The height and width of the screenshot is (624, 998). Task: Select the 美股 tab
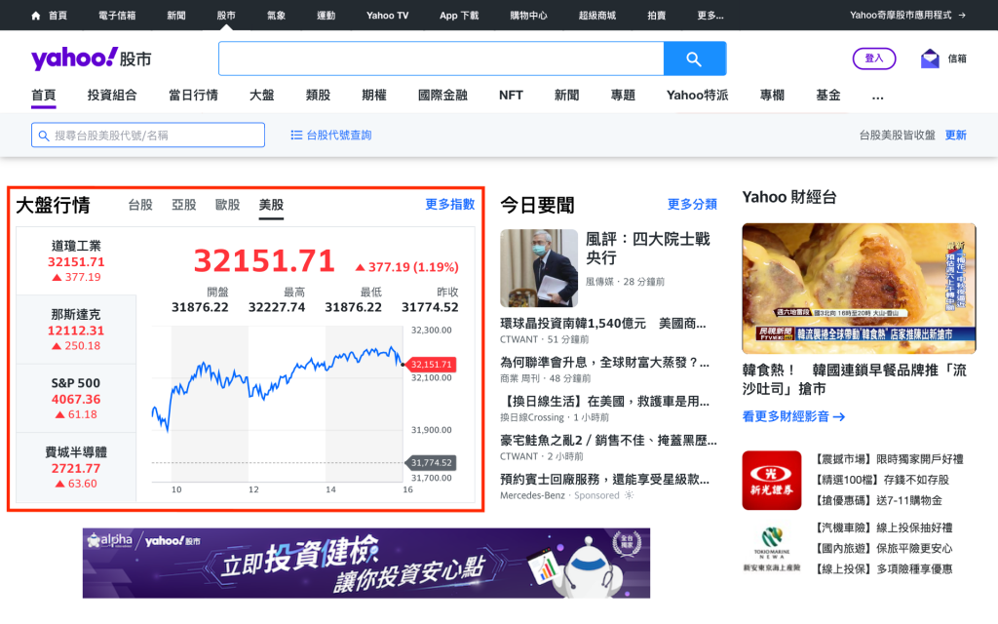pos(271,205)
